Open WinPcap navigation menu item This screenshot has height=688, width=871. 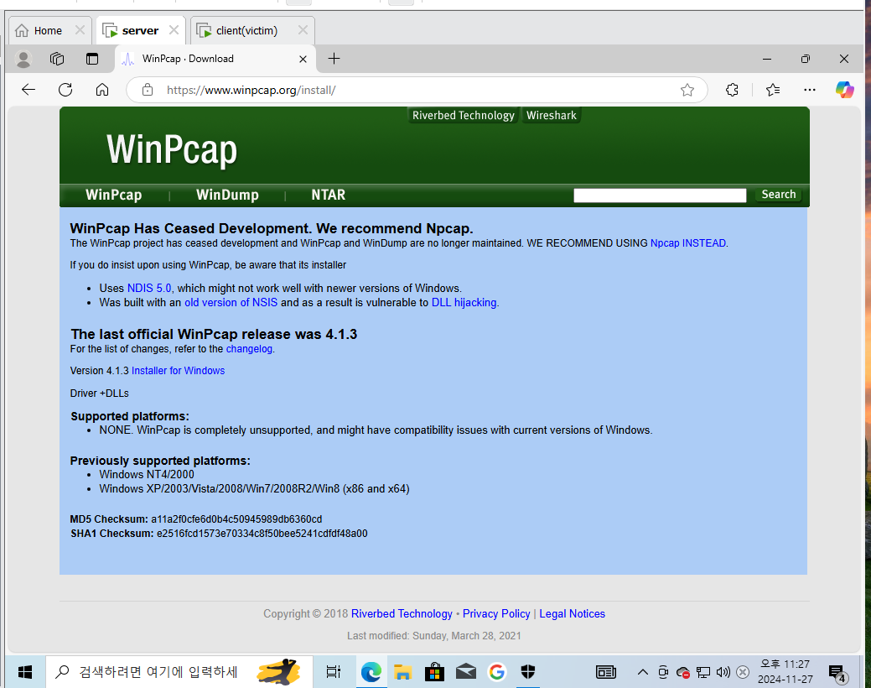click(114, 195)
